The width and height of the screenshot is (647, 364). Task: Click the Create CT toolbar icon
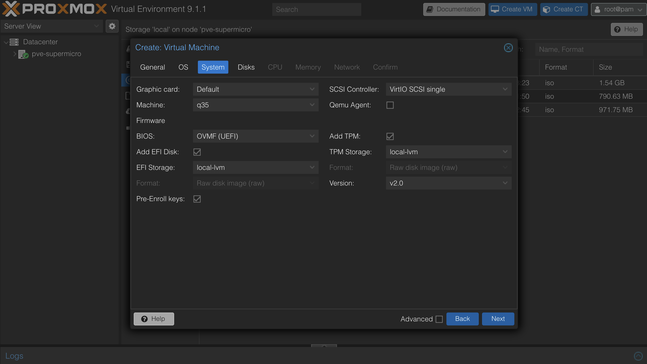[x=547, y=9]
